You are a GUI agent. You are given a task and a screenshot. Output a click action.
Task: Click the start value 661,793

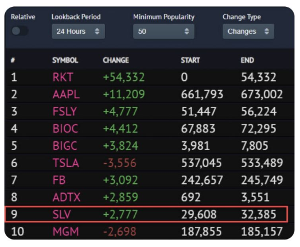click(x=202, y=94)
